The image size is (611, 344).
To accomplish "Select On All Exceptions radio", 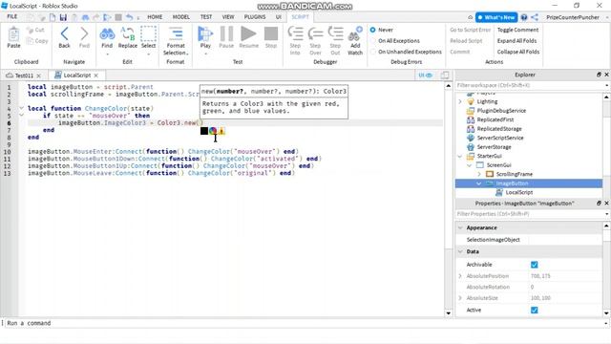I will point(373,40).
